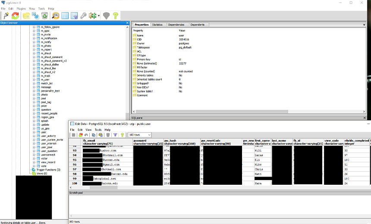Click Refresh icon in Edit Data toolbar
Image resolution: width=371 pixels, height=224 pixels.
81,135
